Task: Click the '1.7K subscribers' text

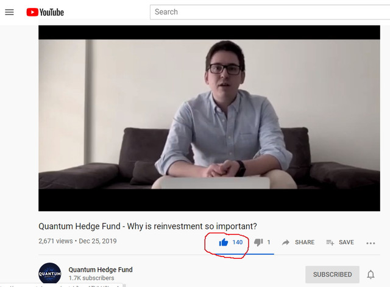Action: pyautogui.click(x=91, y=278)
